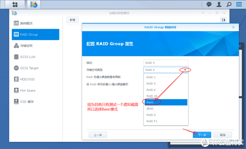Viewport: 246px width, 149px height.
Task: Click the 上一步 previous button
Action: coord(98,135)
